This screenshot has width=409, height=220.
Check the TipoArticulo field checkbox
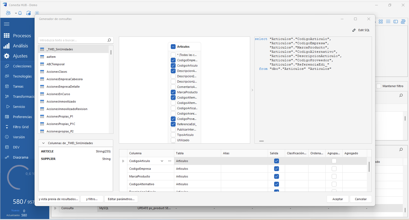[173, 135]
